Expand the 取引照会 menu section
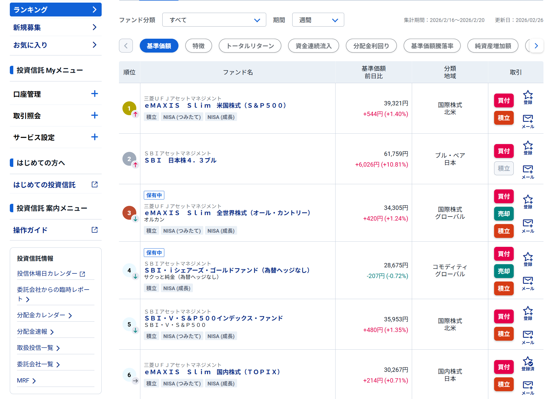553x399 pixels. [94, 115]
